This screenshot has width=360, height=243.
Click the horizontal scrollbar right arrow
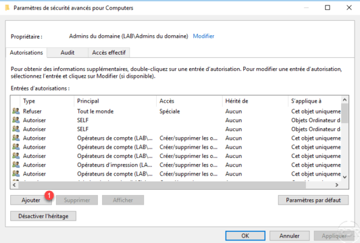click(x=337, y=185)
